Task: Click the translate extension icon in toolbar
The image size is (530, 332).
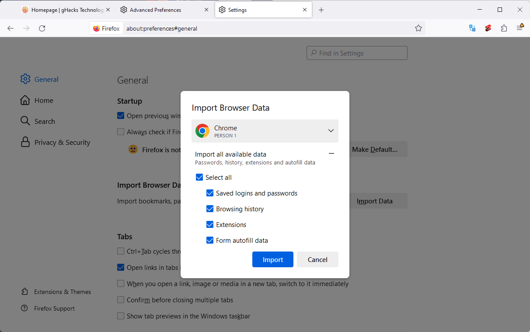Action: 472,28
